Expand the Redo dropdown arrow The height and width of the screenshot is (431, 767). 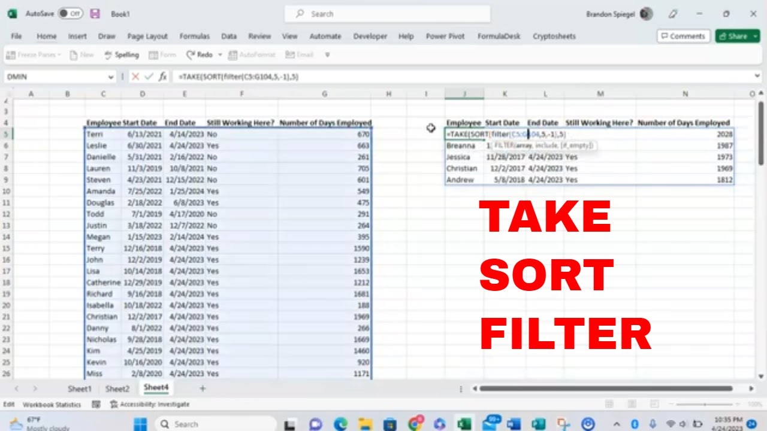[220, 54]
